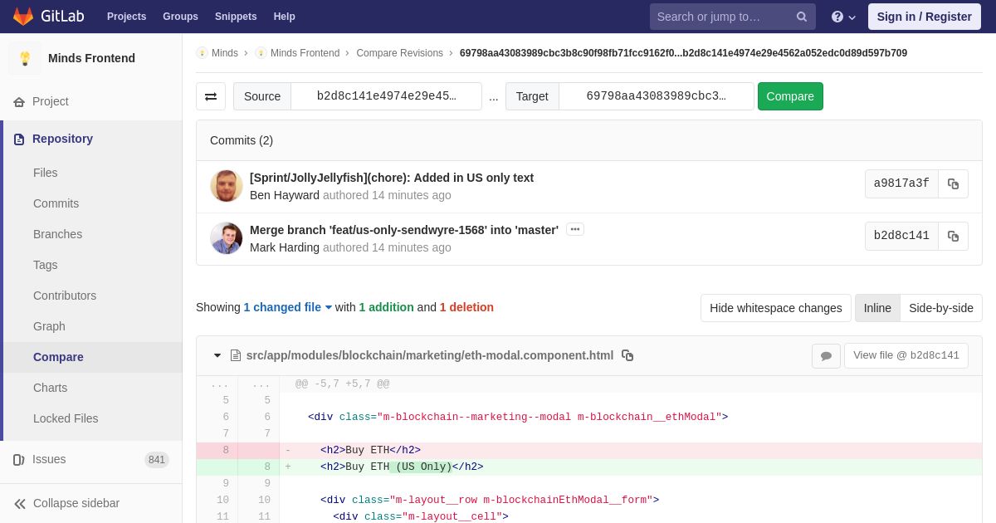996x523 pixels.
Task: Open Source revision dropdown
Action: tap(386, 96)
